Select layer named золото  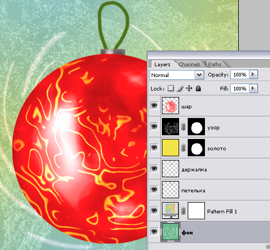click(x=217, y=149)
